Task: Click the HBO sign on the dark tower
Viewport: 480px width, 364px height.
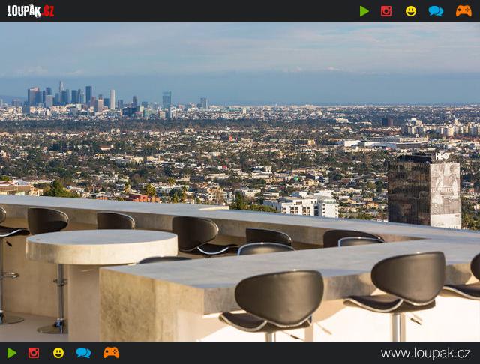Action: [x=442, y=157]
